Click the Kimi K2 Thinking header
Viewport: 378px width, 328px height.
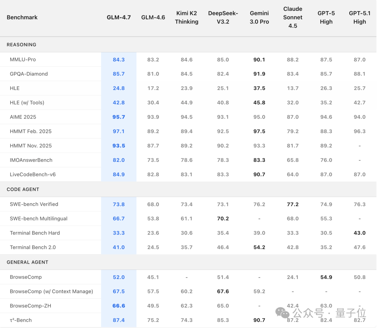click(x=187, y=18)
